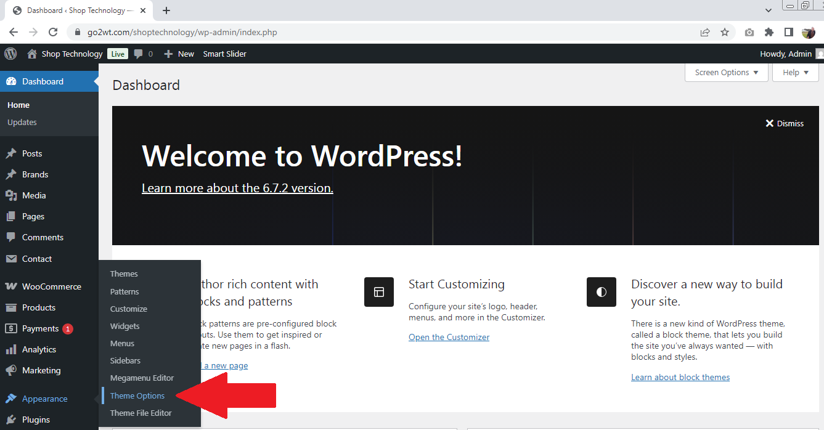The image size is (824, 430).
Task: Open Customize in Appearance submenu
Action: pos(129,309)
